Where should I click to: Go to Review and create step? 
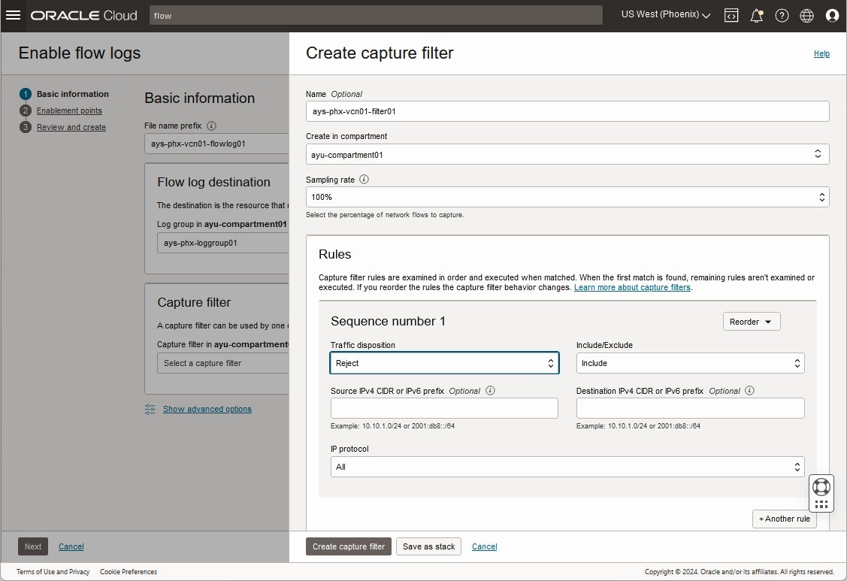pos(71,127)
